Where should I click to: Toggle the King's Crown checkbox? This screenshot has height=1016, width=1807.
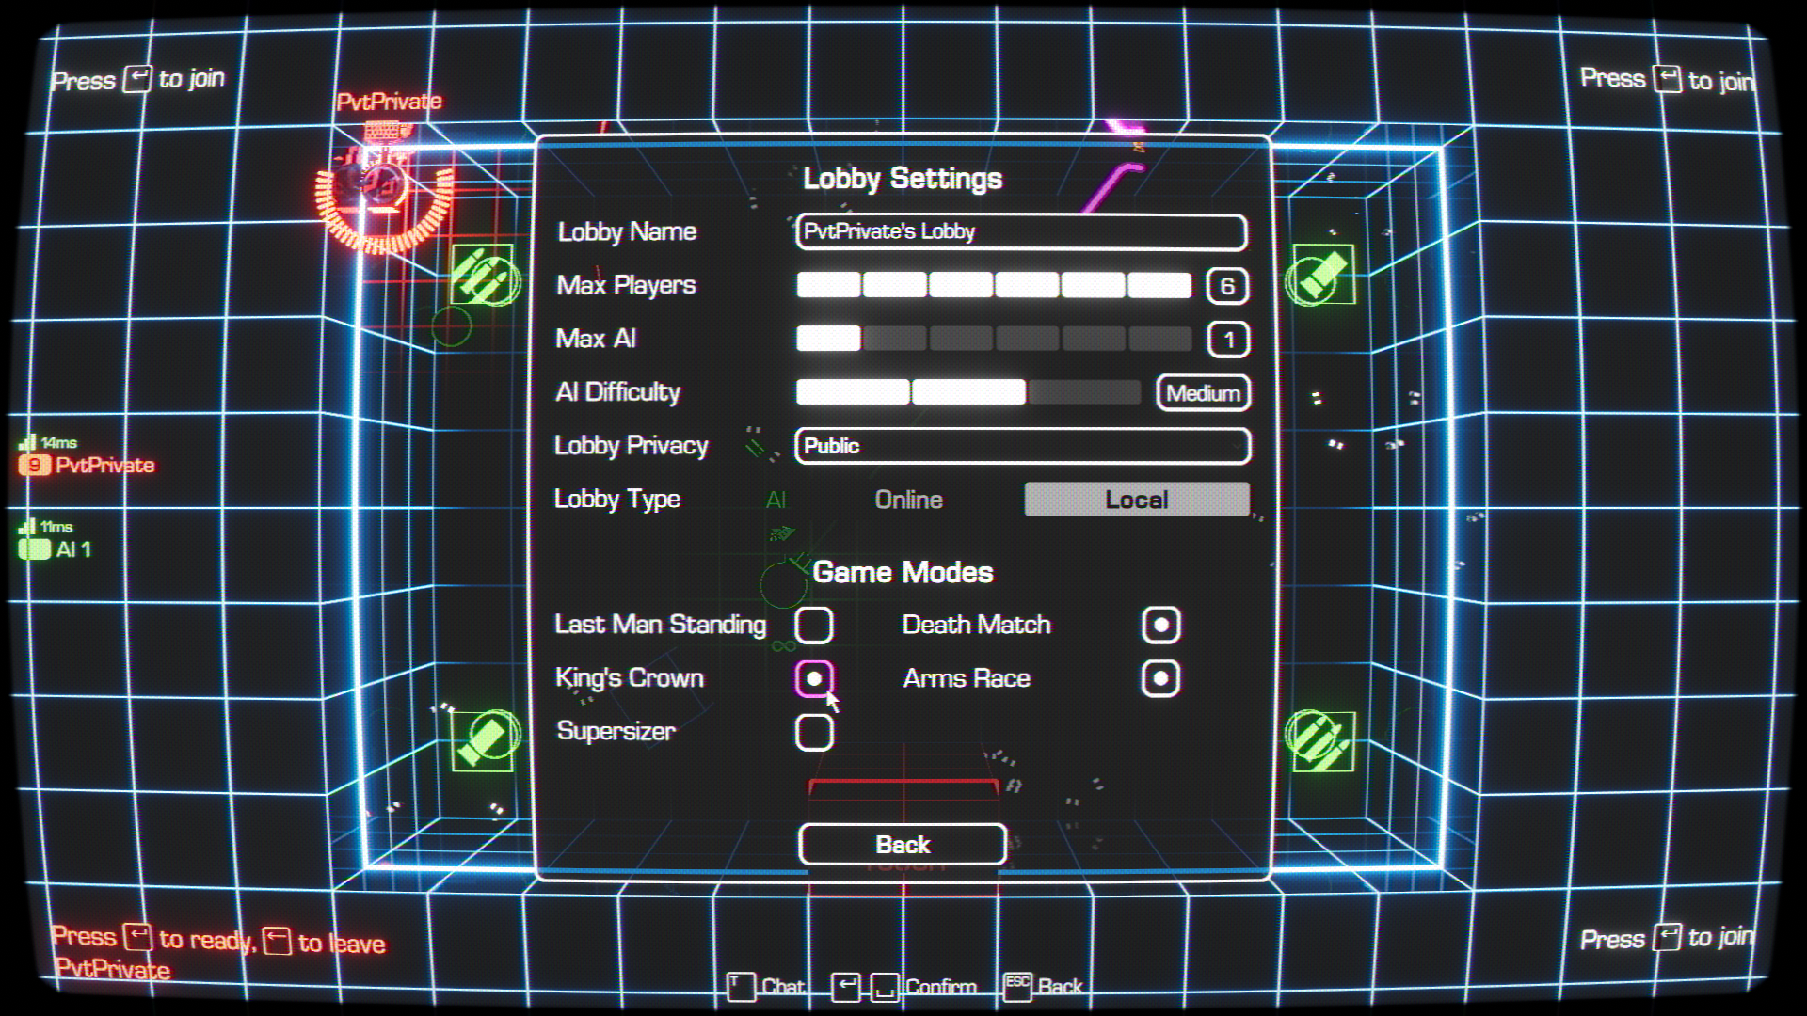click(814, 678)
